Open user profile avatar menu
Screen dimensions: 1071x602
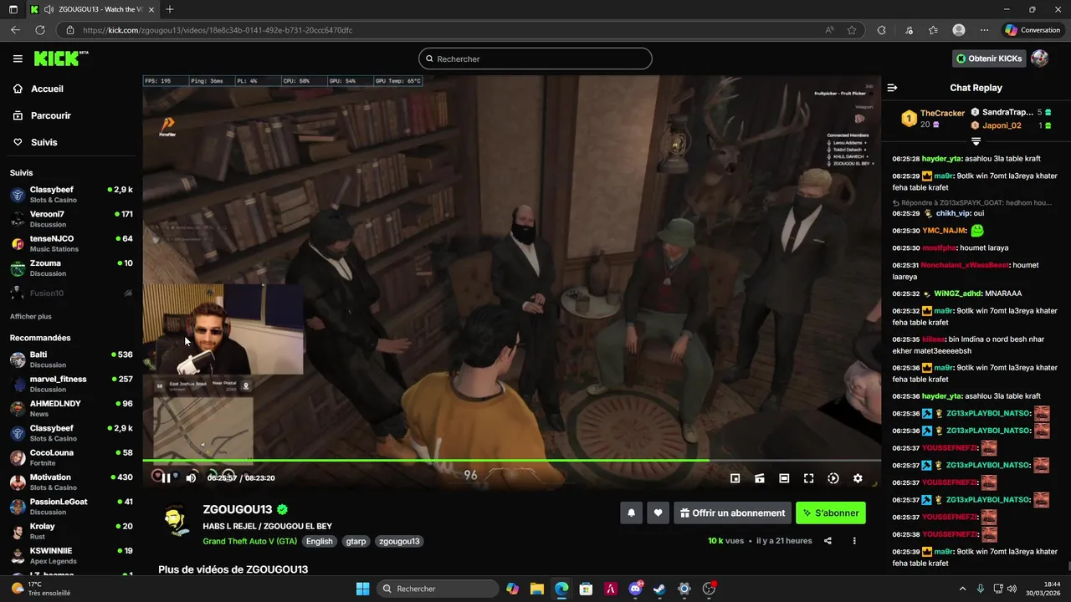click(1039, 59)
